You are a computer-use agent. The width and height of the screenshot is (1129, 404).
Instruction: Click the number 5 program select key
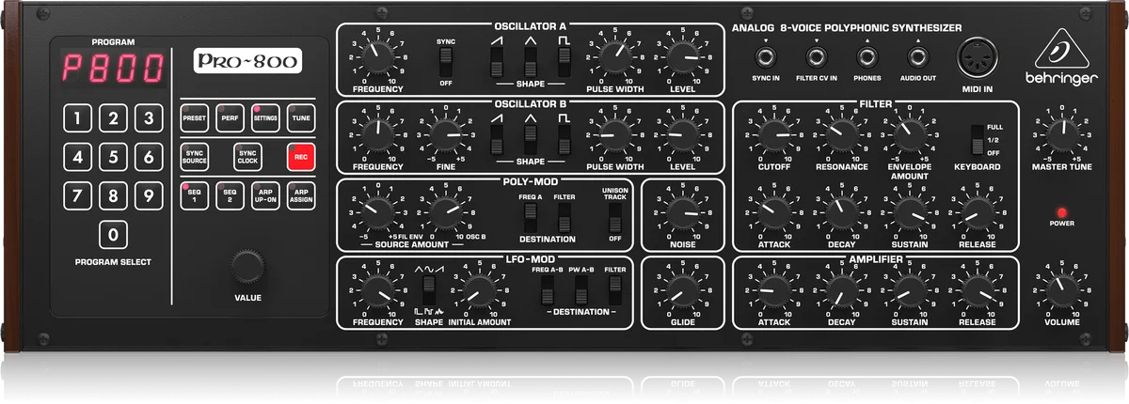click(x=113, y=157)
